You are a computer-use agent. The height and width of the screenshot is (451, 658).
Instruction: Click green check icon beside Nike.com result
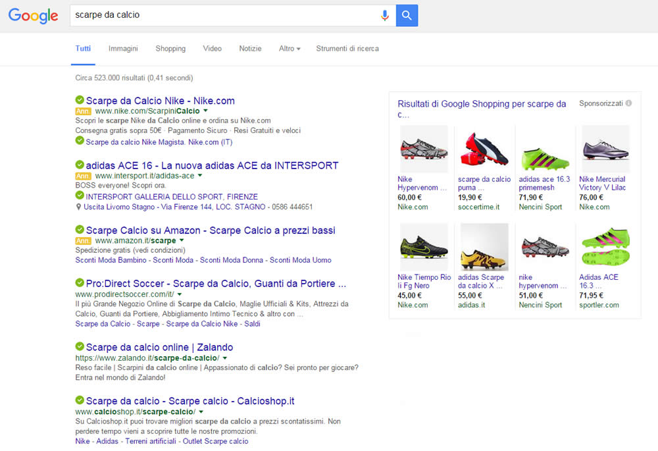pyautogui.click(x=80, y=100)
